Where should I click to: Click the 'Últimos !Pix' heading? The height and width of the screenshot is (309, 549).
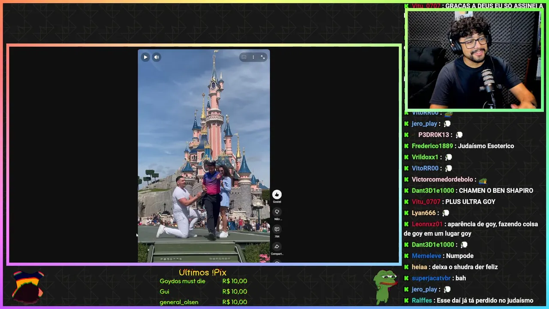202,273
